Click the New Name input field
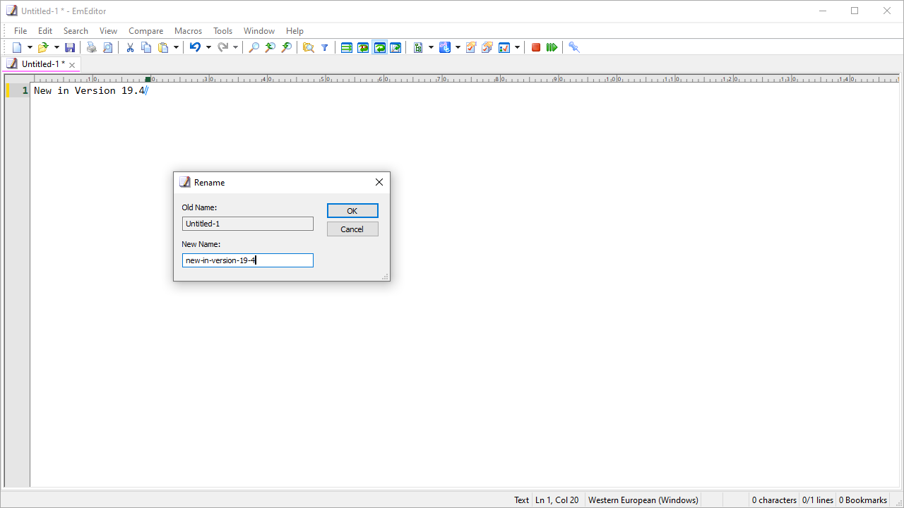This screenshot has height=508, width=904. (x=248, y=260)
